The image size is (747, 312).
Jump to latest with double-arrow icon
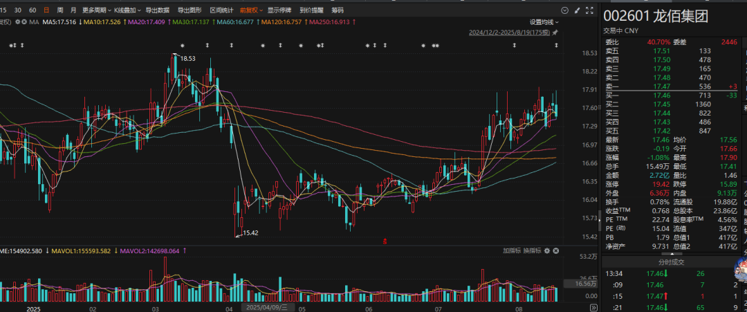593,307
